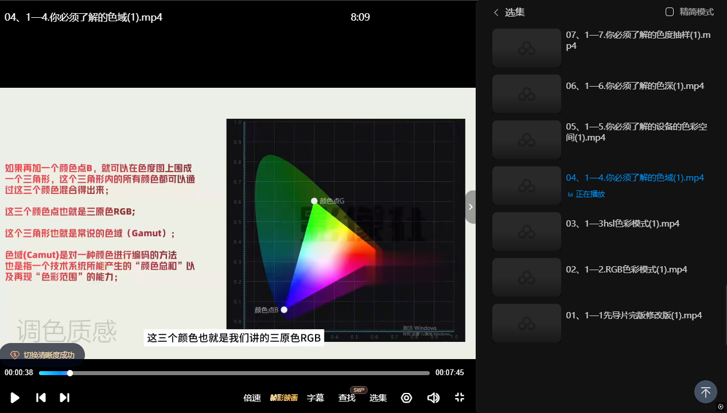
Task: Click the scroll-to-top arrow button
Action: coord(706,392)
